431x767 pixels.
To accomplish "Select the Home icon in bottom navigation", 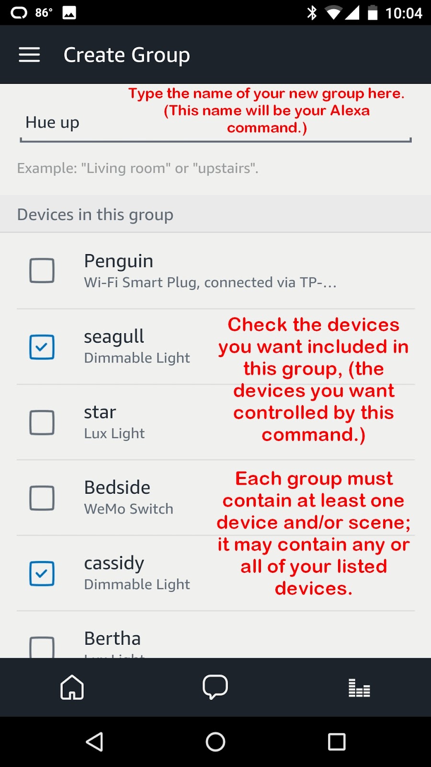I will (72, 687).
